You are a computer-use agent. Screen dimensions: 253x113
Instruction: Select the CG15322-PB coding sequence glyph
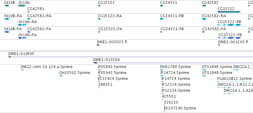click(230, 38)
